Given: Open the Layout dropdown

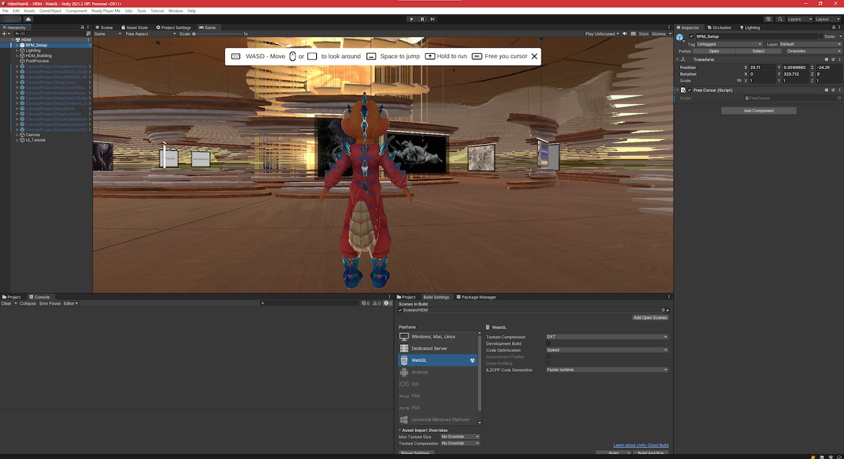Looking at the screenshot, I should (826, 19).
